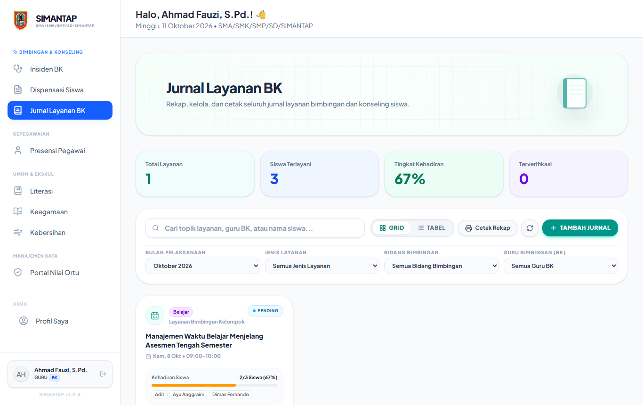643x405 pixels.
Task: Click the Tingkat Kehadiran 67% value
Action: (x=410, y=179)
